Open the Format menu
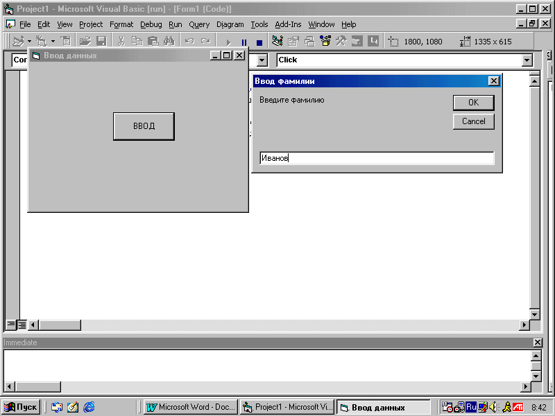The width and height of the screenshot is (555, 416). pyautogui.click(x=121, y=24)
